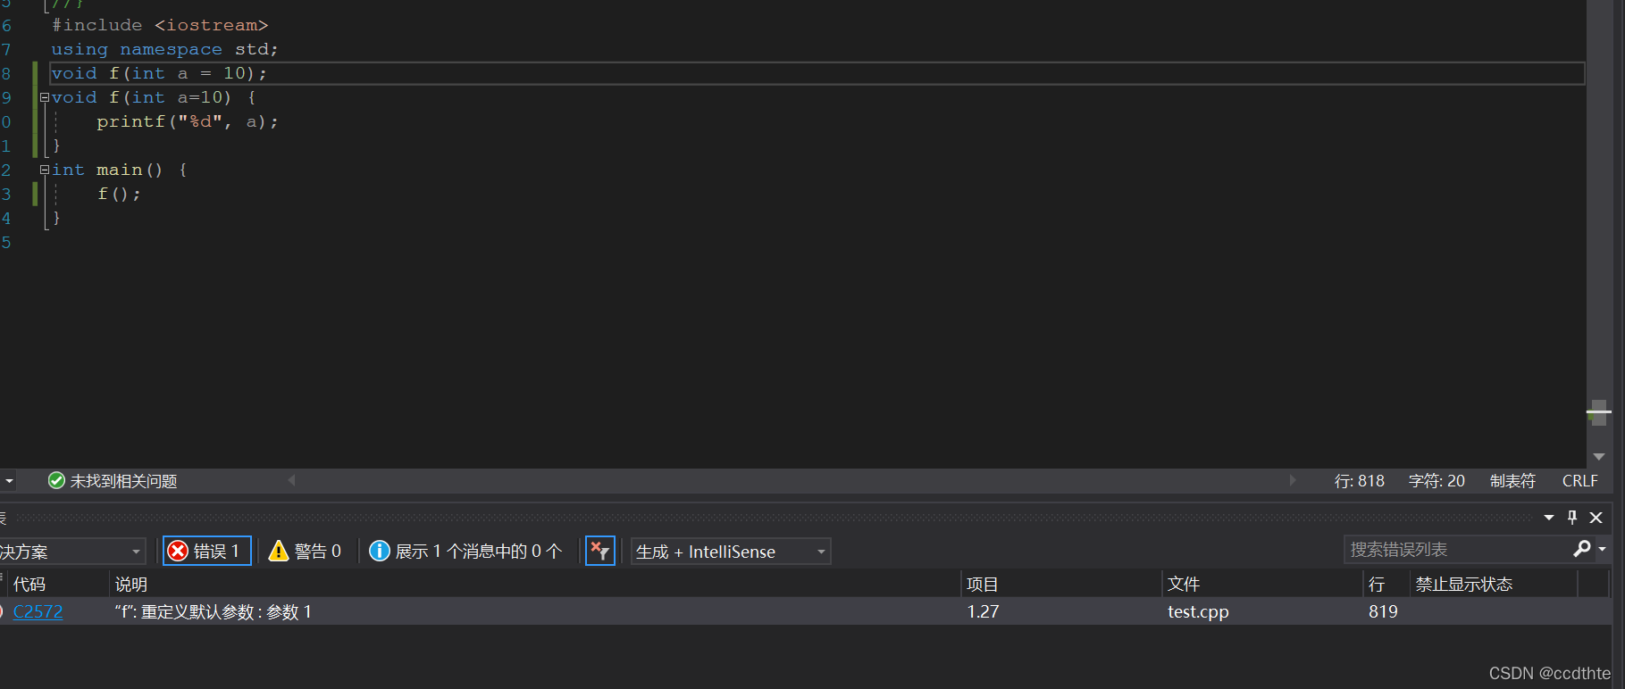This screenshot has width=1625, height=689.
Task: Click the f(); call inside main
Action: tap(119, 194)
